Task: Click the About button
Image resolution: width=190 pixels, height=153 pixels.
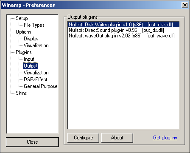Action: coord(117,138)
